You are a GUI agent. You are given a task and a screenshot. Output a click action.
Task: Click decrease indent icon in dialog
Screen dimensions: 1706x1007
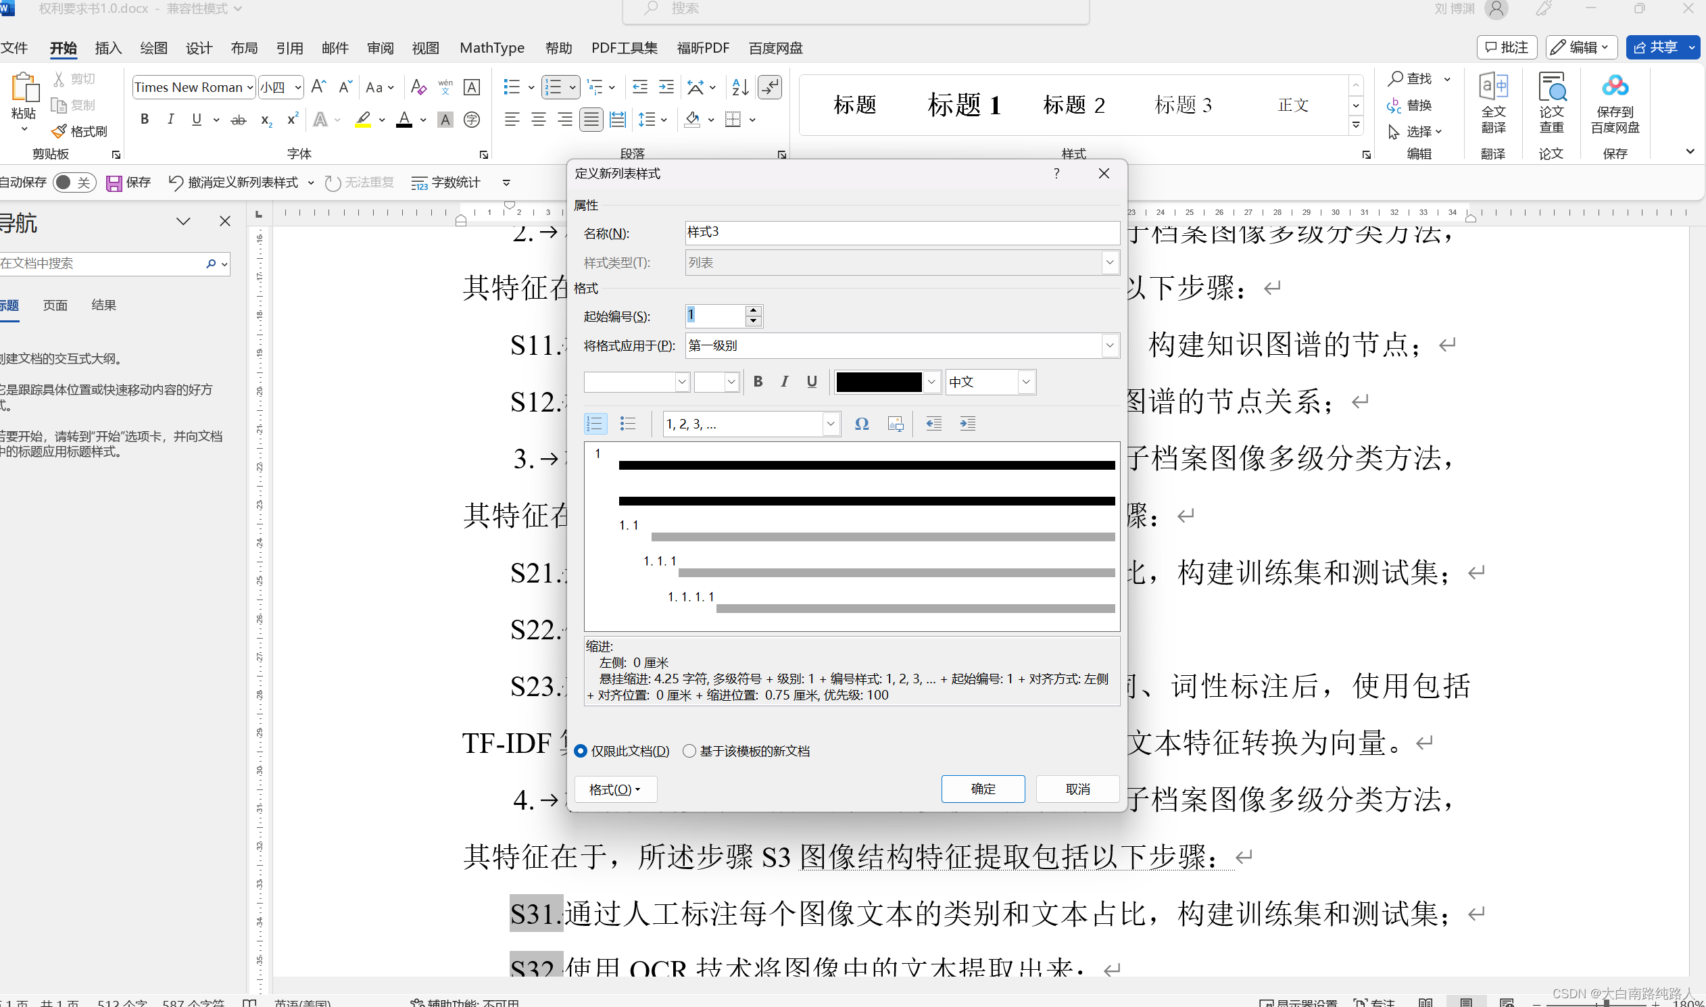click(x=933, y=424)
